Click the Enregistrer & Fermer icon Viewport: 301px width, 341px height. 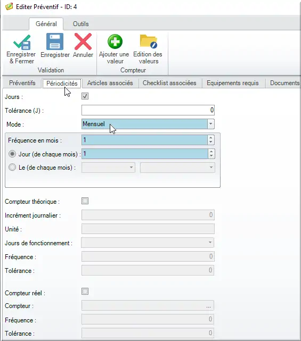click(x=21, y=42)
